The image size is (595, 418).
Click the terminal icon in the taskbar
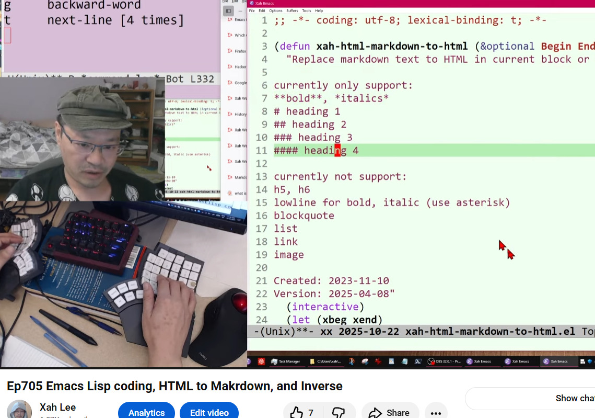[x=418, y=361]
